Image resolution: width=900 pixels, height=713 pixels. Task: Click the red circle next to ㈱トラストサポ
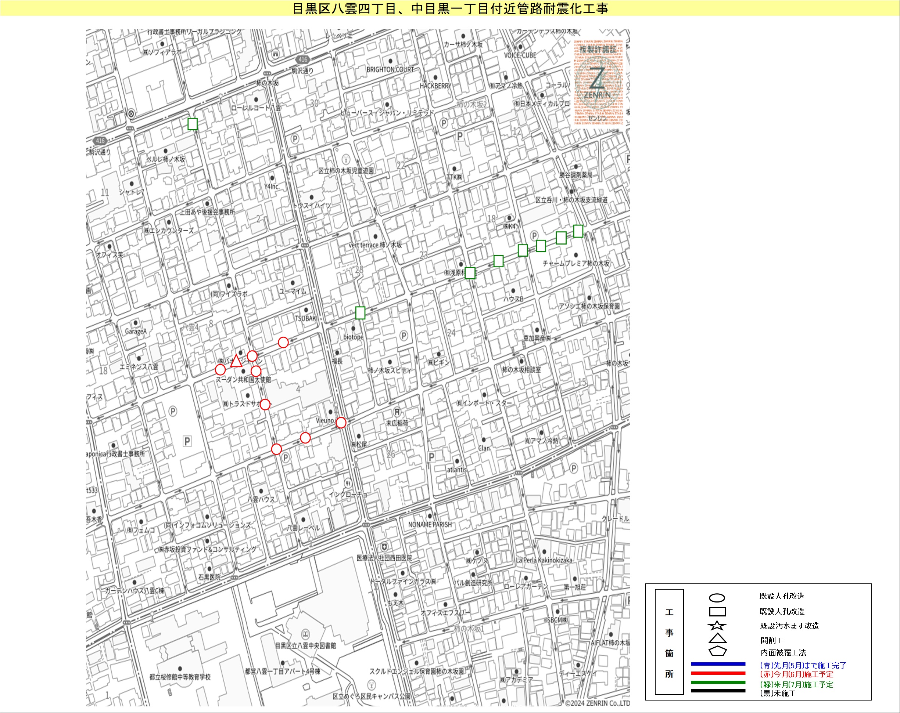pyautogui.click(x=265, y=404)
